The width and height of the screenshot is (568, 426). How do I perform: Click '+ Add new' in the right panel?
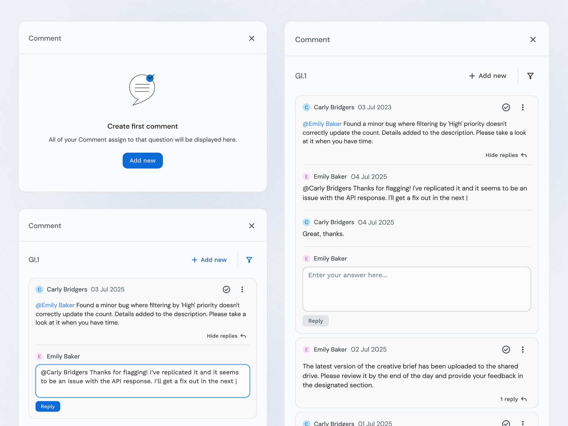pos(488,76)
